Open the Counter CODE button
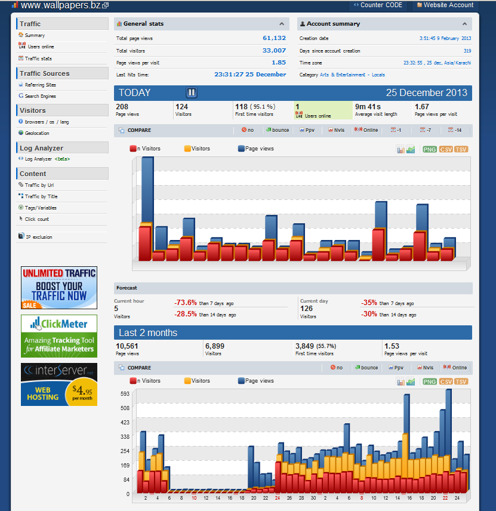 pos(378,5)
